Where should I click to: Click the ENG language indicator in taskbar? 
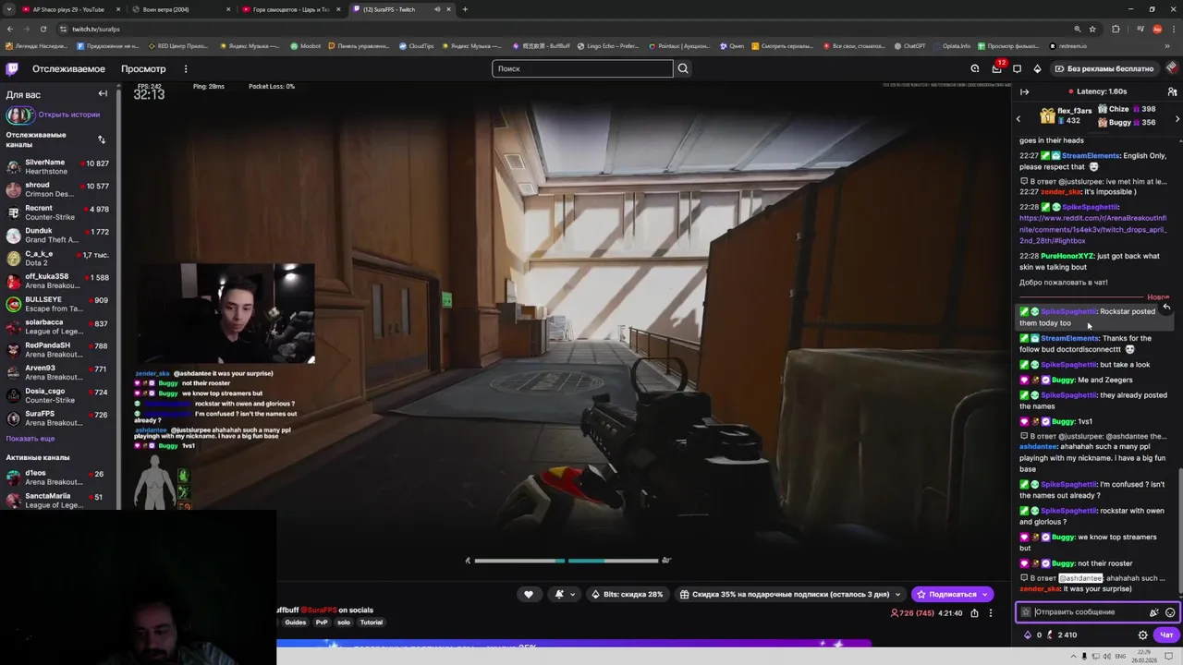click(x=1120, y=657)
